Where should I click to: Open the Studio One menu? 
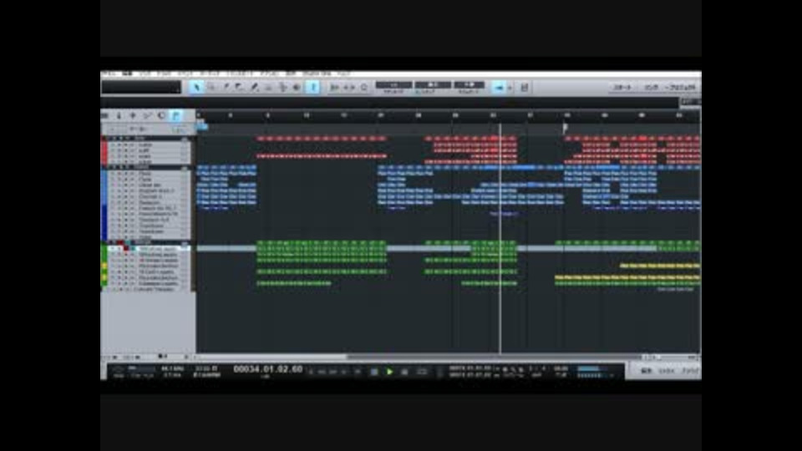click(317, 74)
